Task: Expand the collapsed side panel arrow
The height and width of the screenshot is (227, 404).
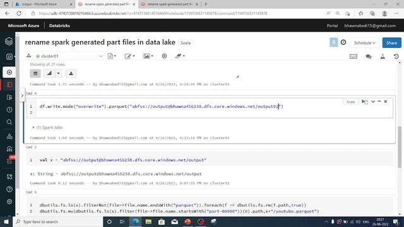Action: coord(22,95)
